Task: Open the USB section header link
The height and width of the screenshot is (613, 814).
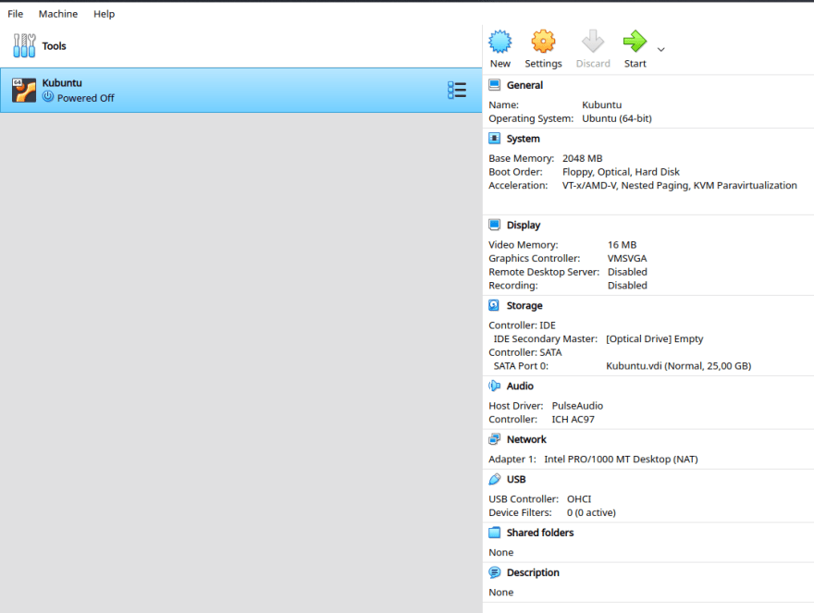Action: coord(516,480)
